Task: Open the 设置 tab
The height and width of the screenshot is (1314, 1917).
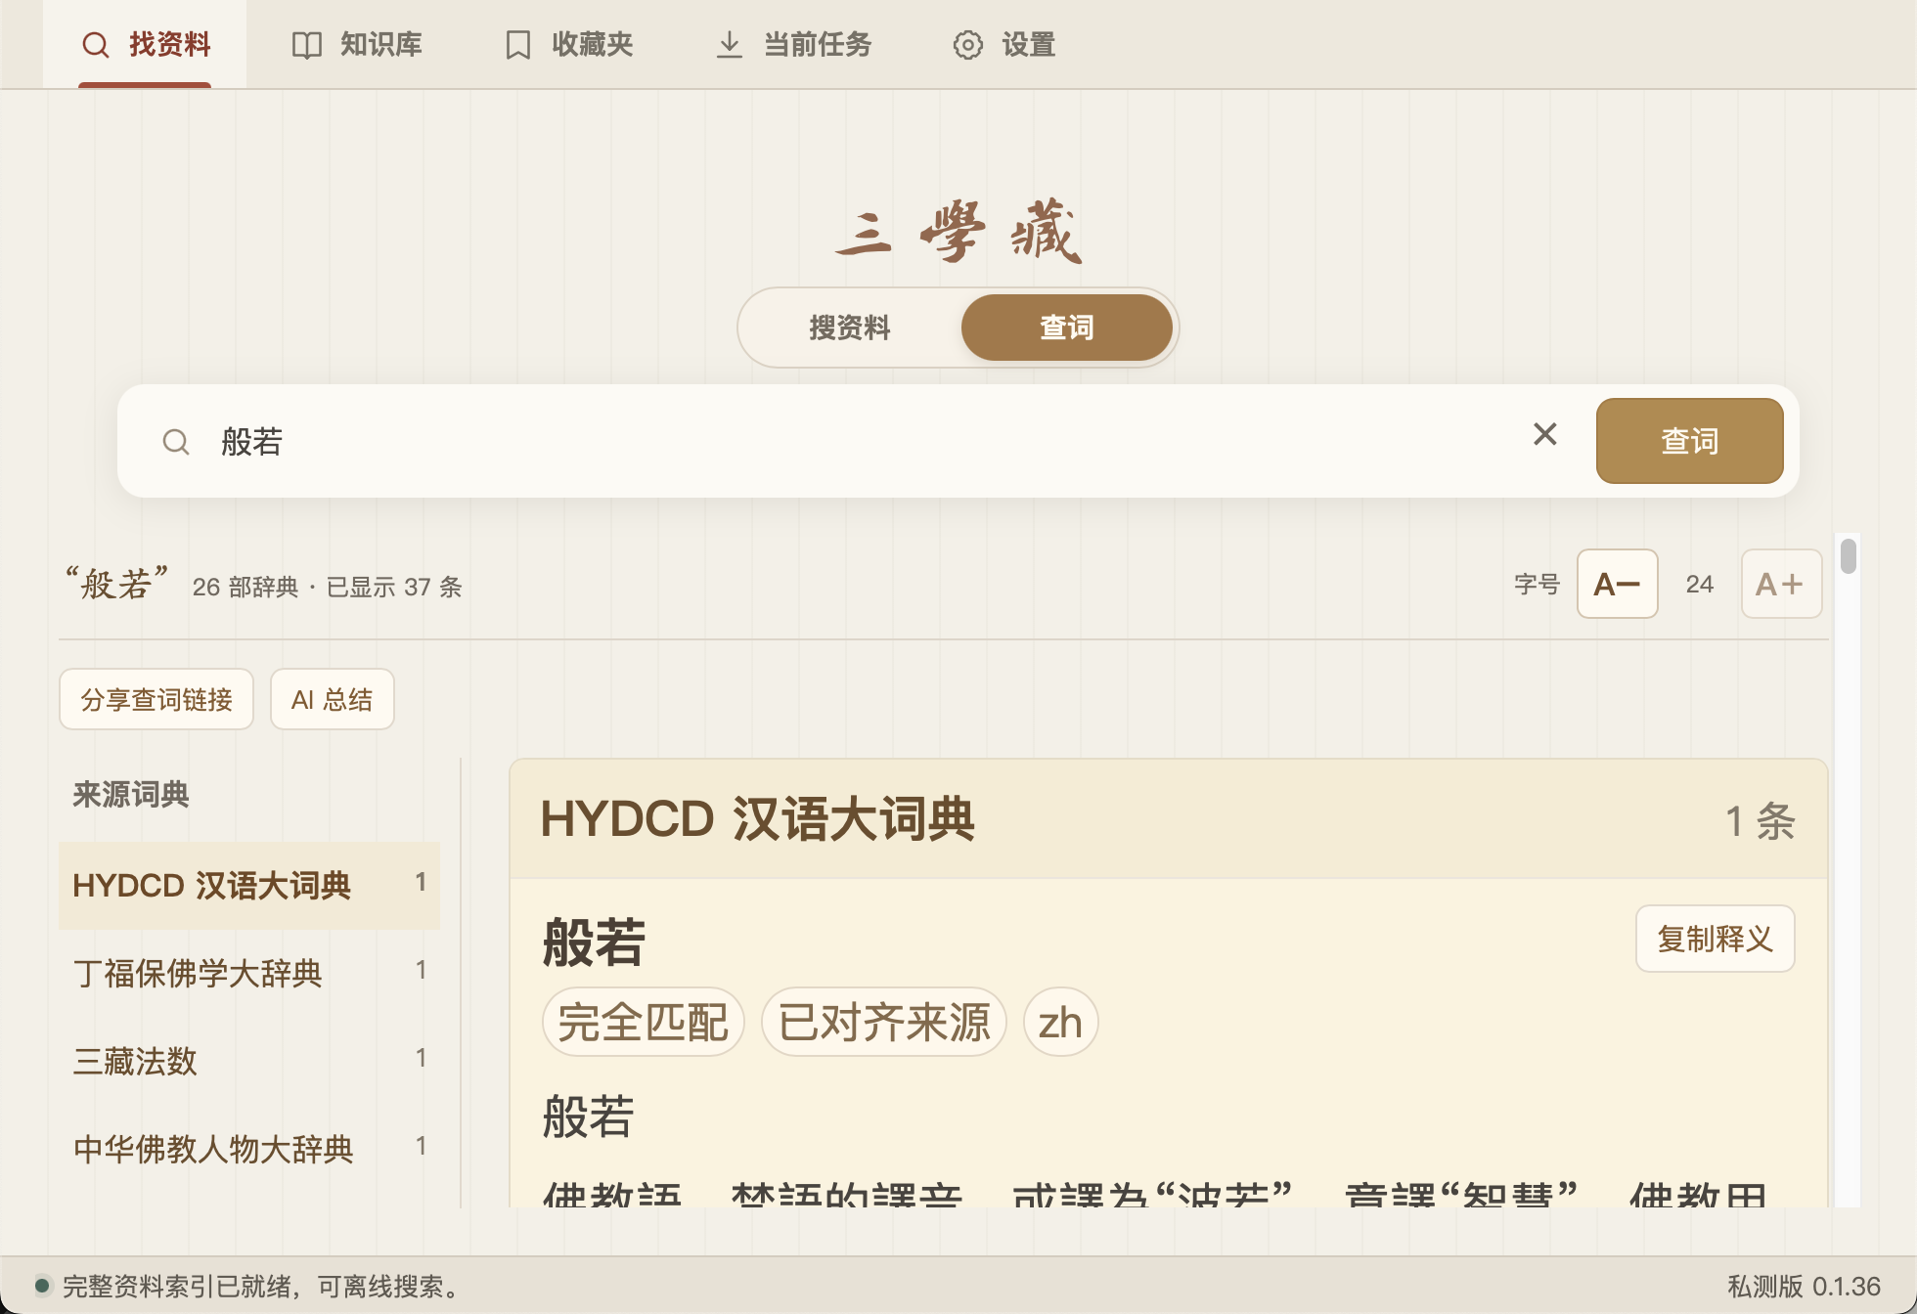Action: [1003, 45]
